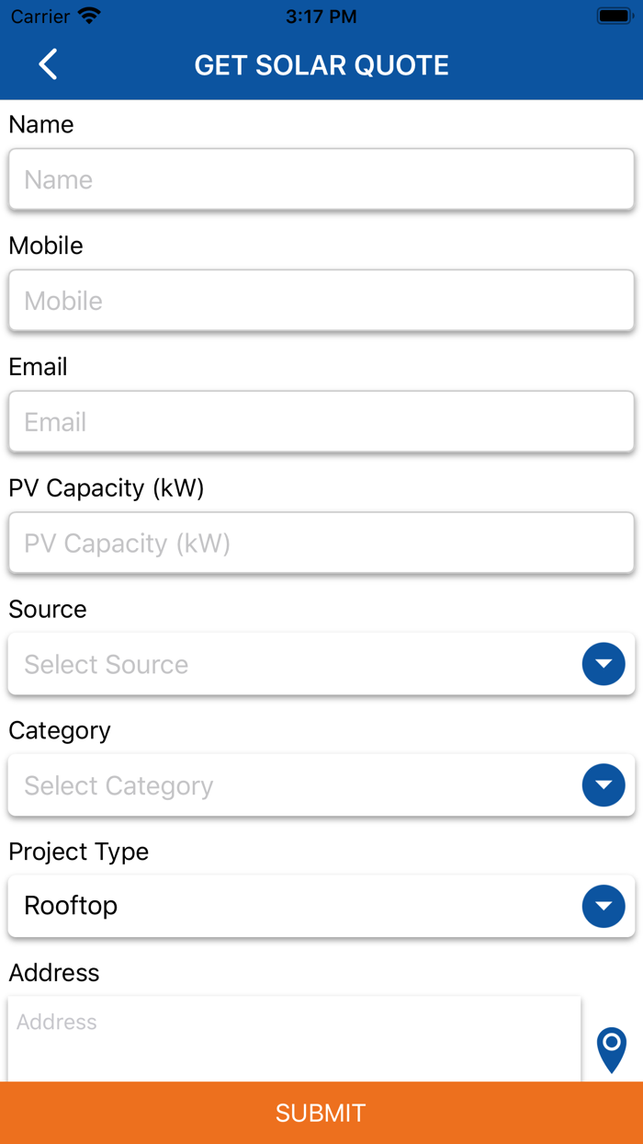Open the Select Category dropdown field

pos(294,785)
